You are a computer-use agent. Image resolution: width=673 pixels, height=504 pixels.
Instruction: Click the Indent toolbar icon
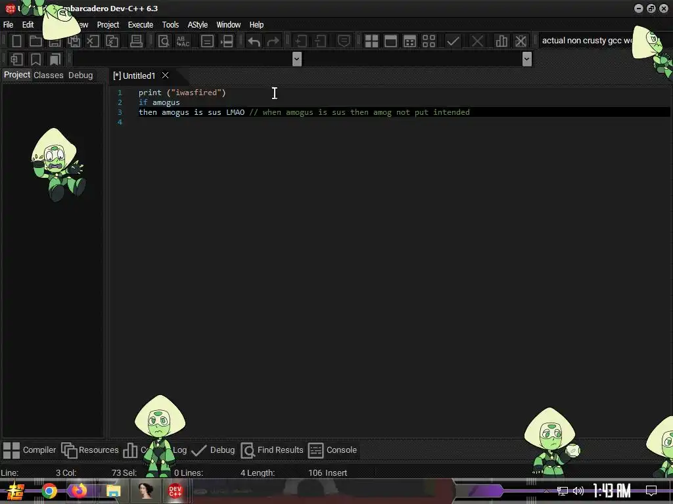(300, 41)
